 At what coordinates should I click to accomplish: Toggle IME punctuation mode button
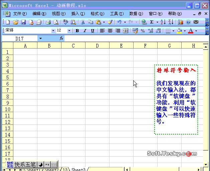click(47, 164)
